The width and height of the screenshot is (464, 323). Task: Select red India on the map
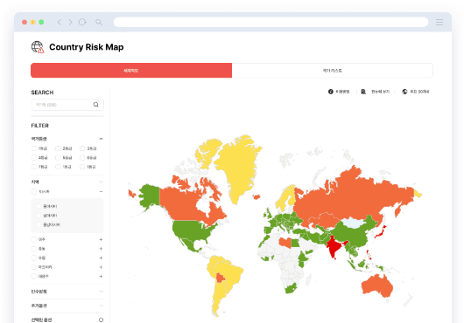coord(334,246)
